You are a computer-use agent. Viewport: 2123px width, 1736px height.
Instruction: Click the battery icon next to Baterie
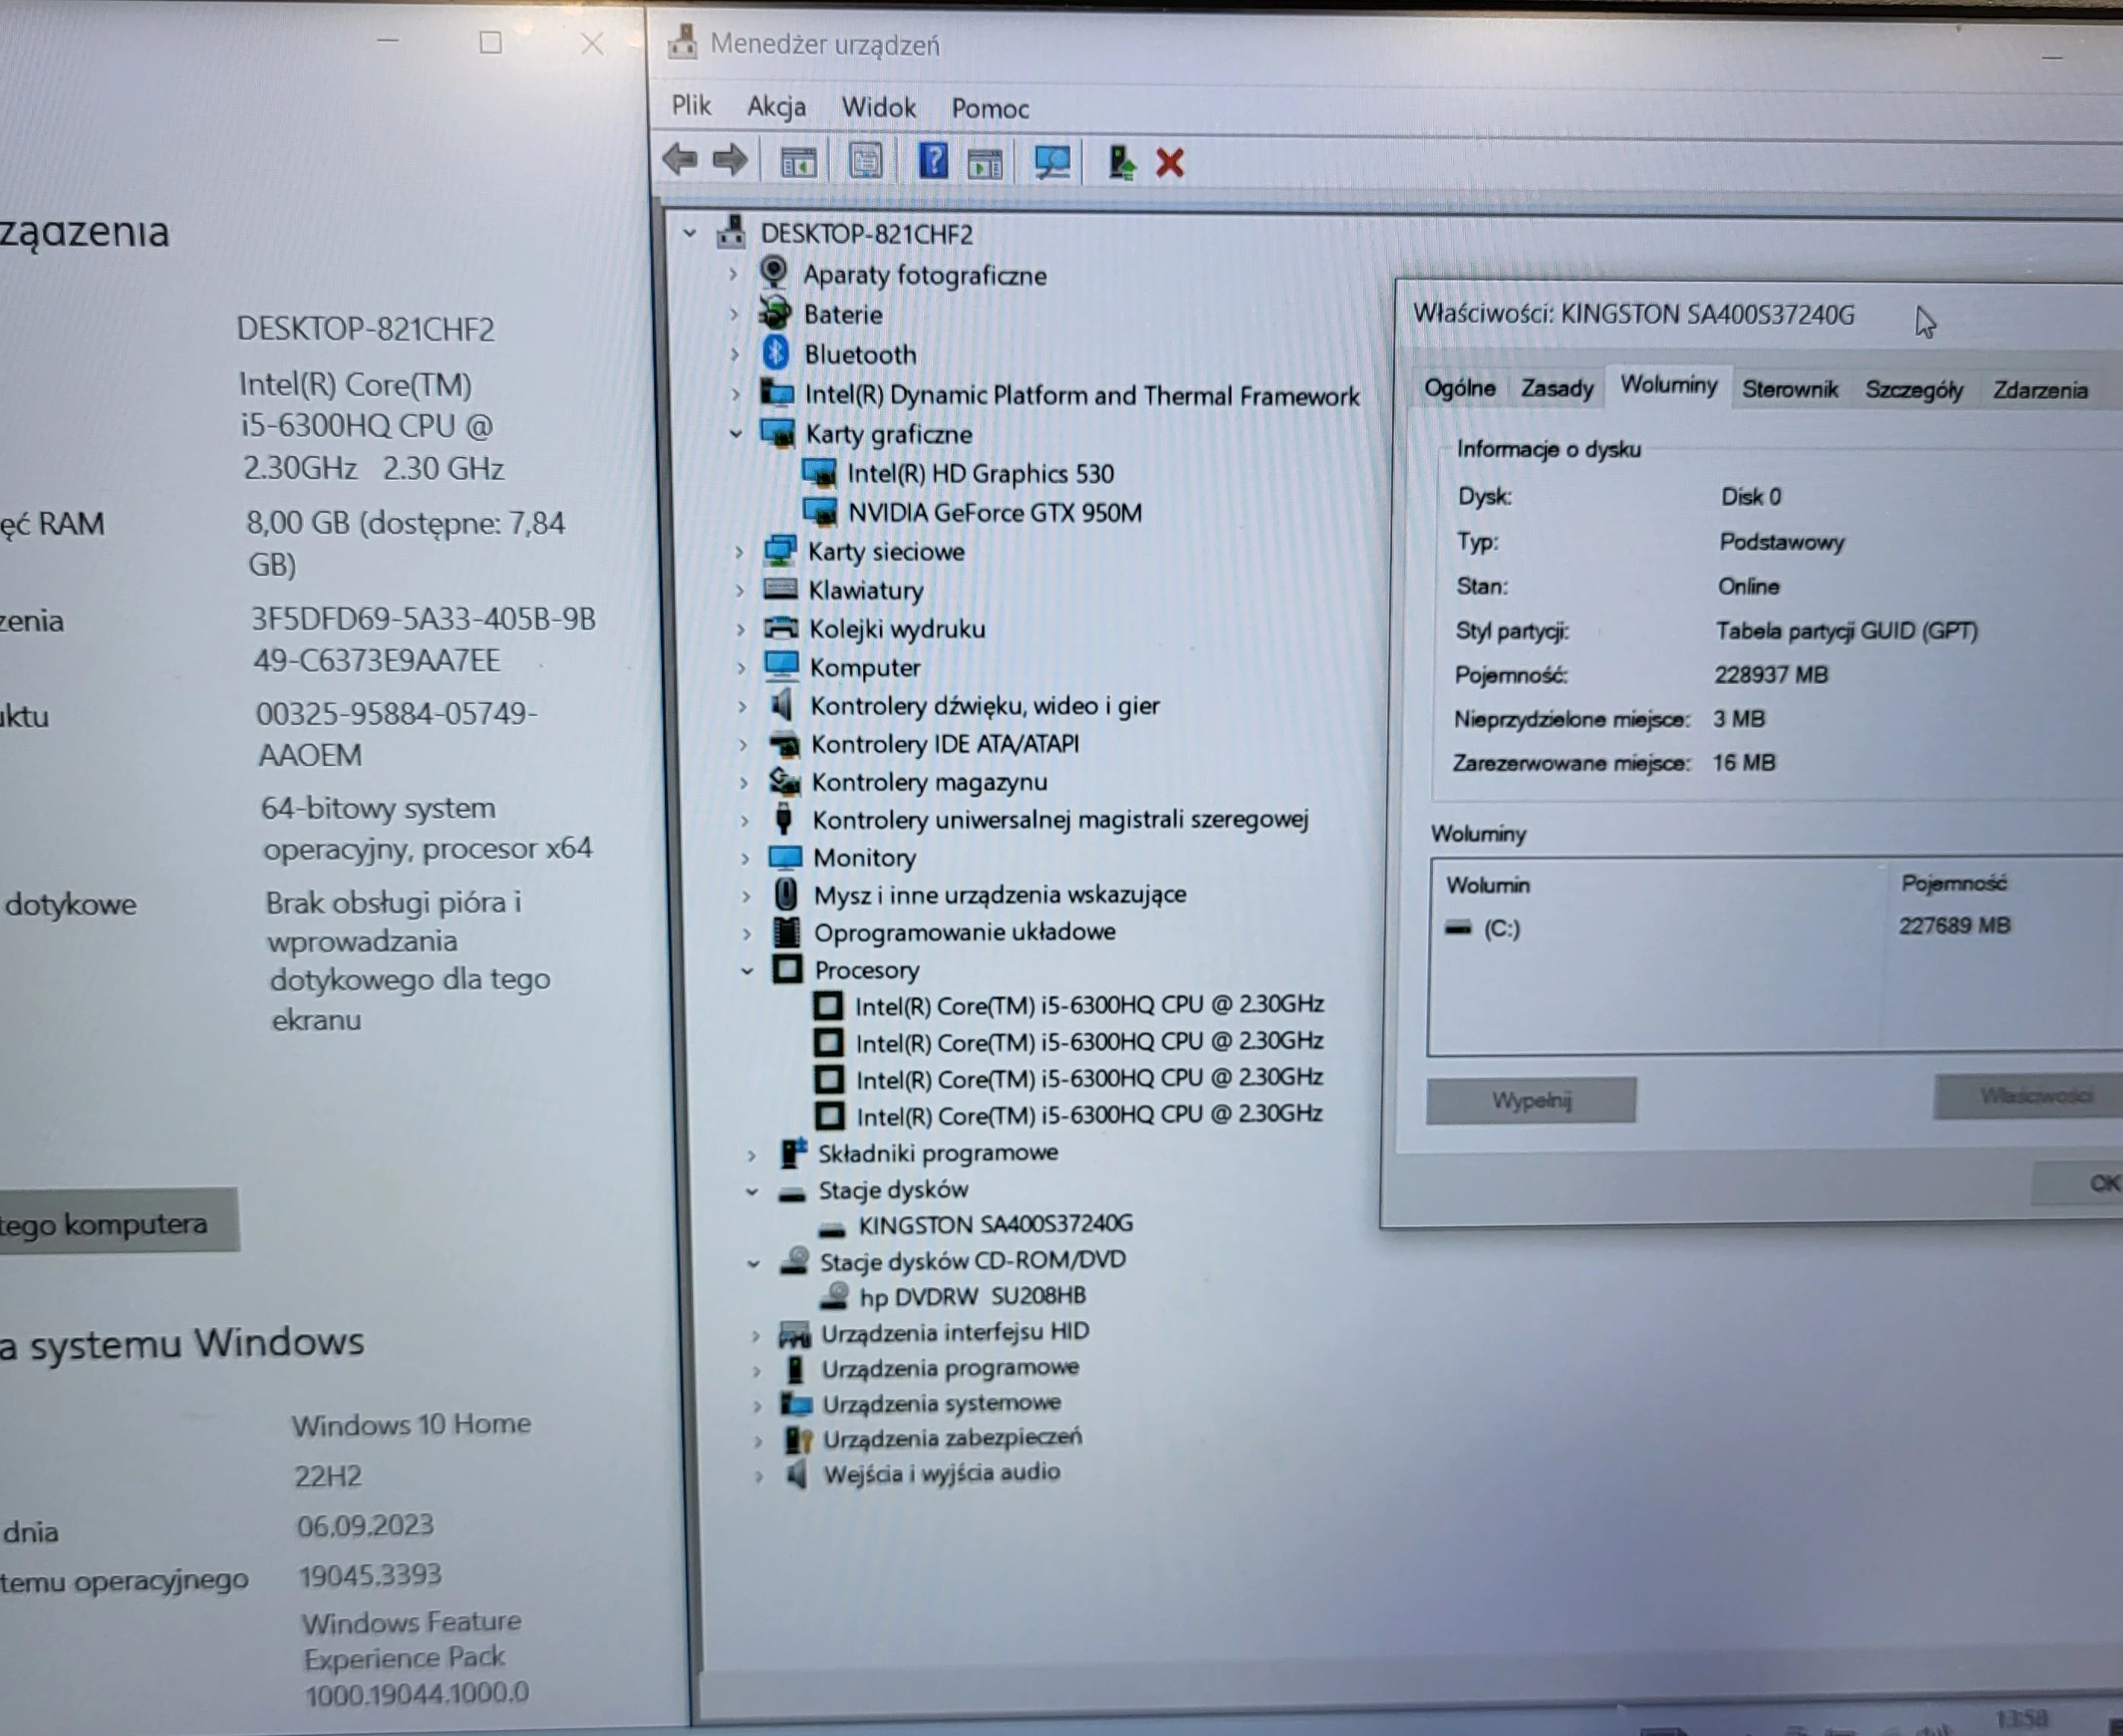coord(774,314)
